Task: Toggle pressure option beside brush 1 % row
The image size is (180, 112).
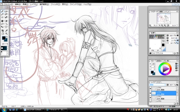Action: click(x=177, y=40)
